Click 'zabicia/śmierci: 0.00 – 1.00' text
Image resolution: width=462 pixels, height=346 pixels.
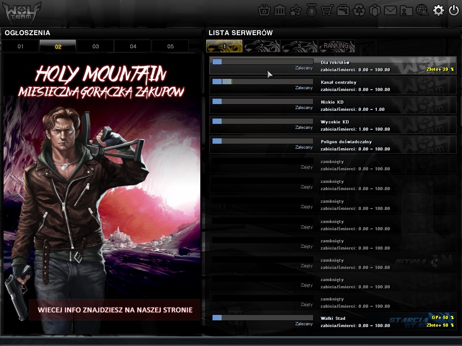click(x=353, y=109)
